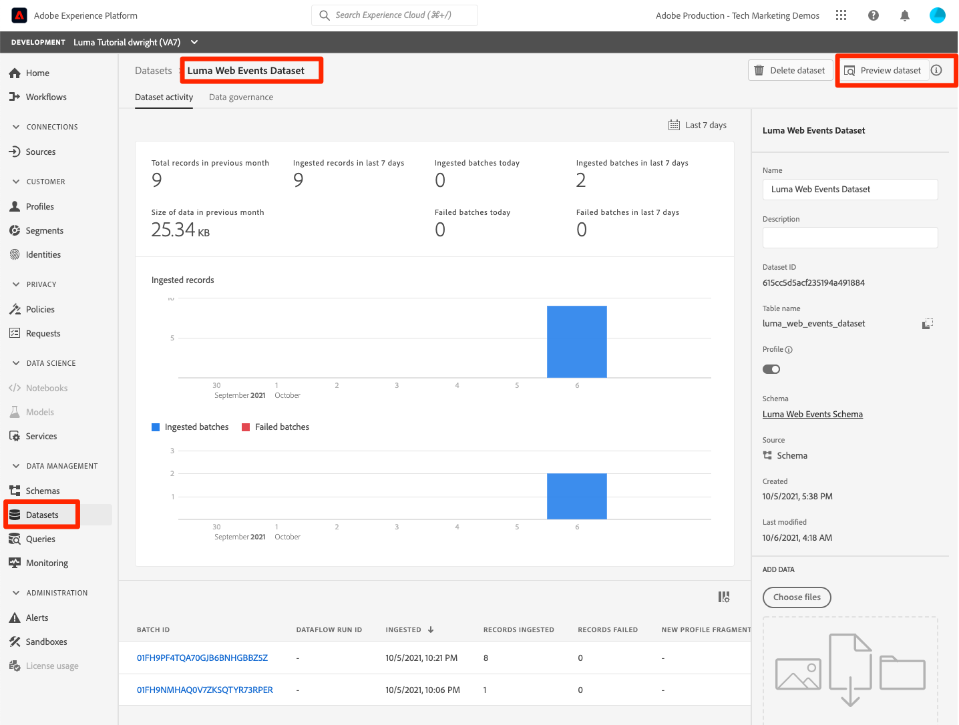
Task: Click the Requests icon in sidebar
Action: pyautogui.click(x=15, y=333)
